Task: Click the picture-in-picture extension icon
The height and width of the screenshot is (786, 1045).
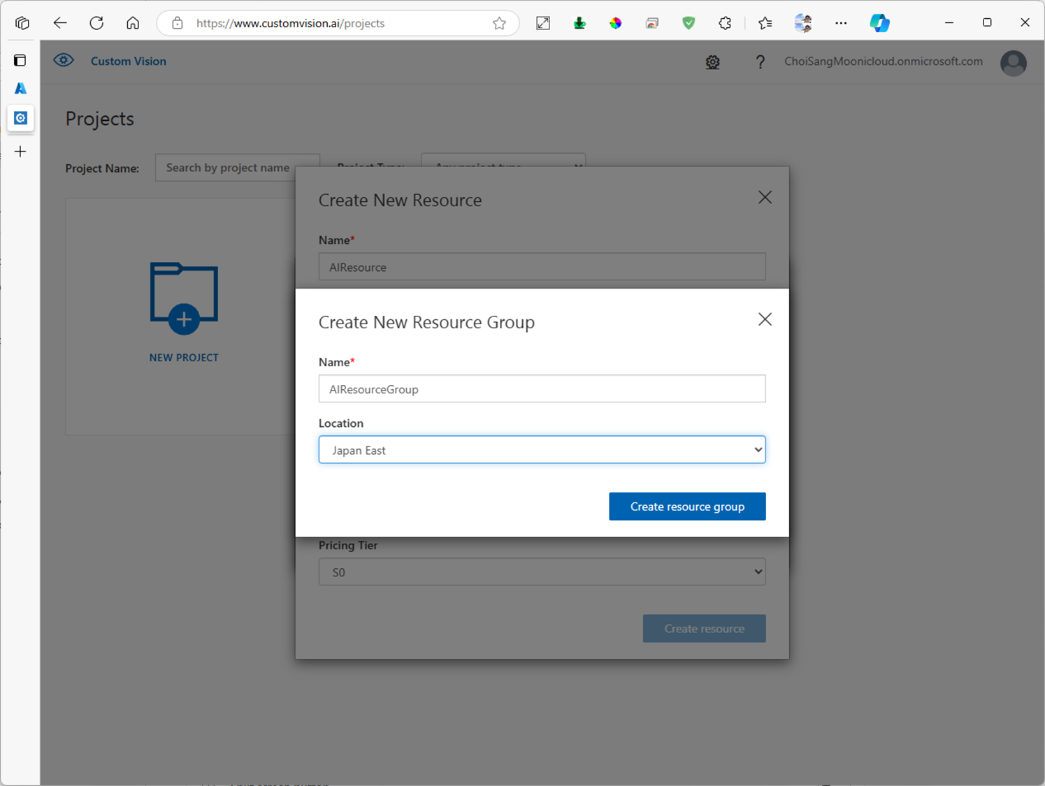Action: [652, 23]
